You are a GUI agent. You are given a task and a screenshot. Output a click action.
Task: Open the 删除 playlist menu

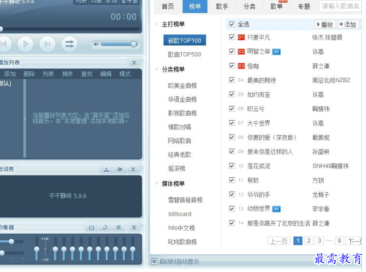tap(29, 74)
